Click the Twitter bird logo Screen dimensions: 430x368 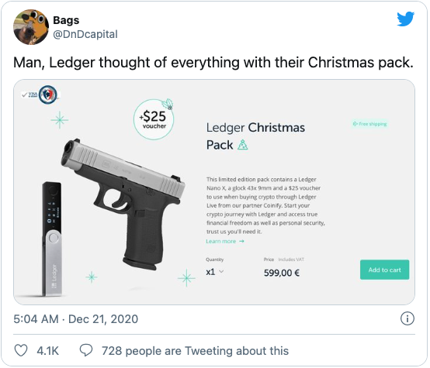[406, 19]
